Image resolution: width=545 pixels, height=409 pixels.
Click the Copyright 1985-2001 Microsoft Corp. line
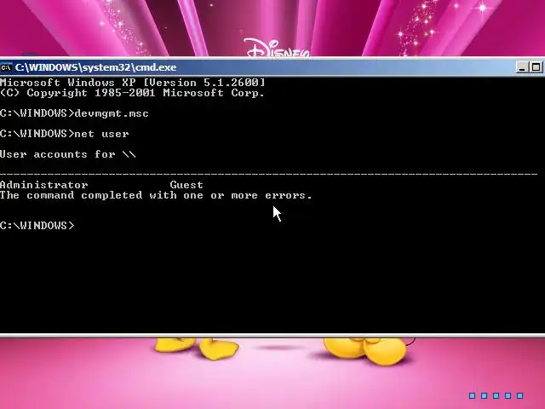(x=133, y=93)
